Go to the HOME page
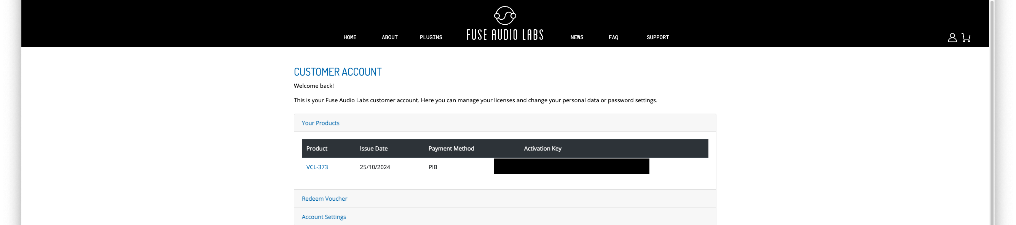 [x=350, y=37]
